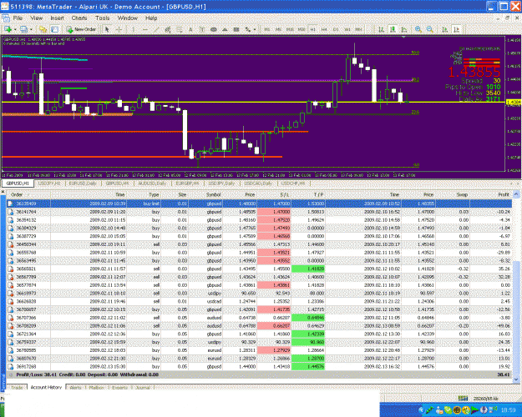Select the Candlesticks chart icon
Screen dimensions: 522x417
pos(393,29)
